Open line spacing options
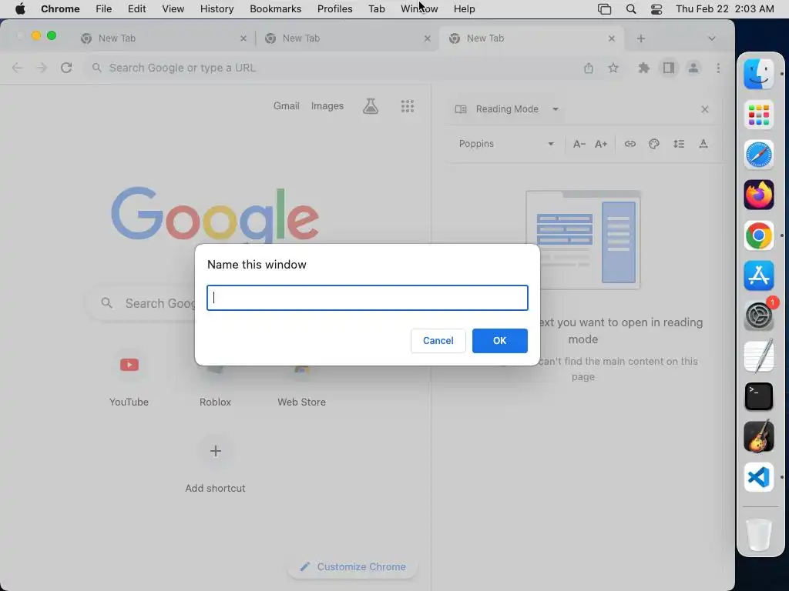This screenshot has width=789, height=591. tap(679, 144)
